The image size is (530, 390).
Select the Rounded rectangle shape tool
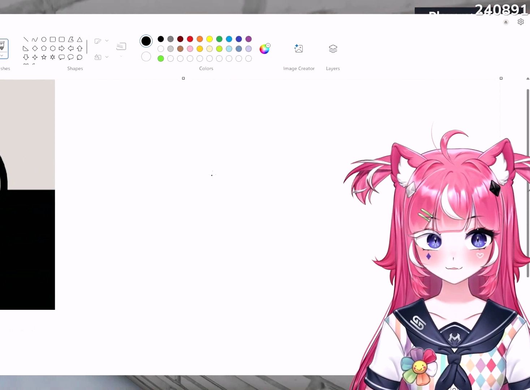pos(62,39)
